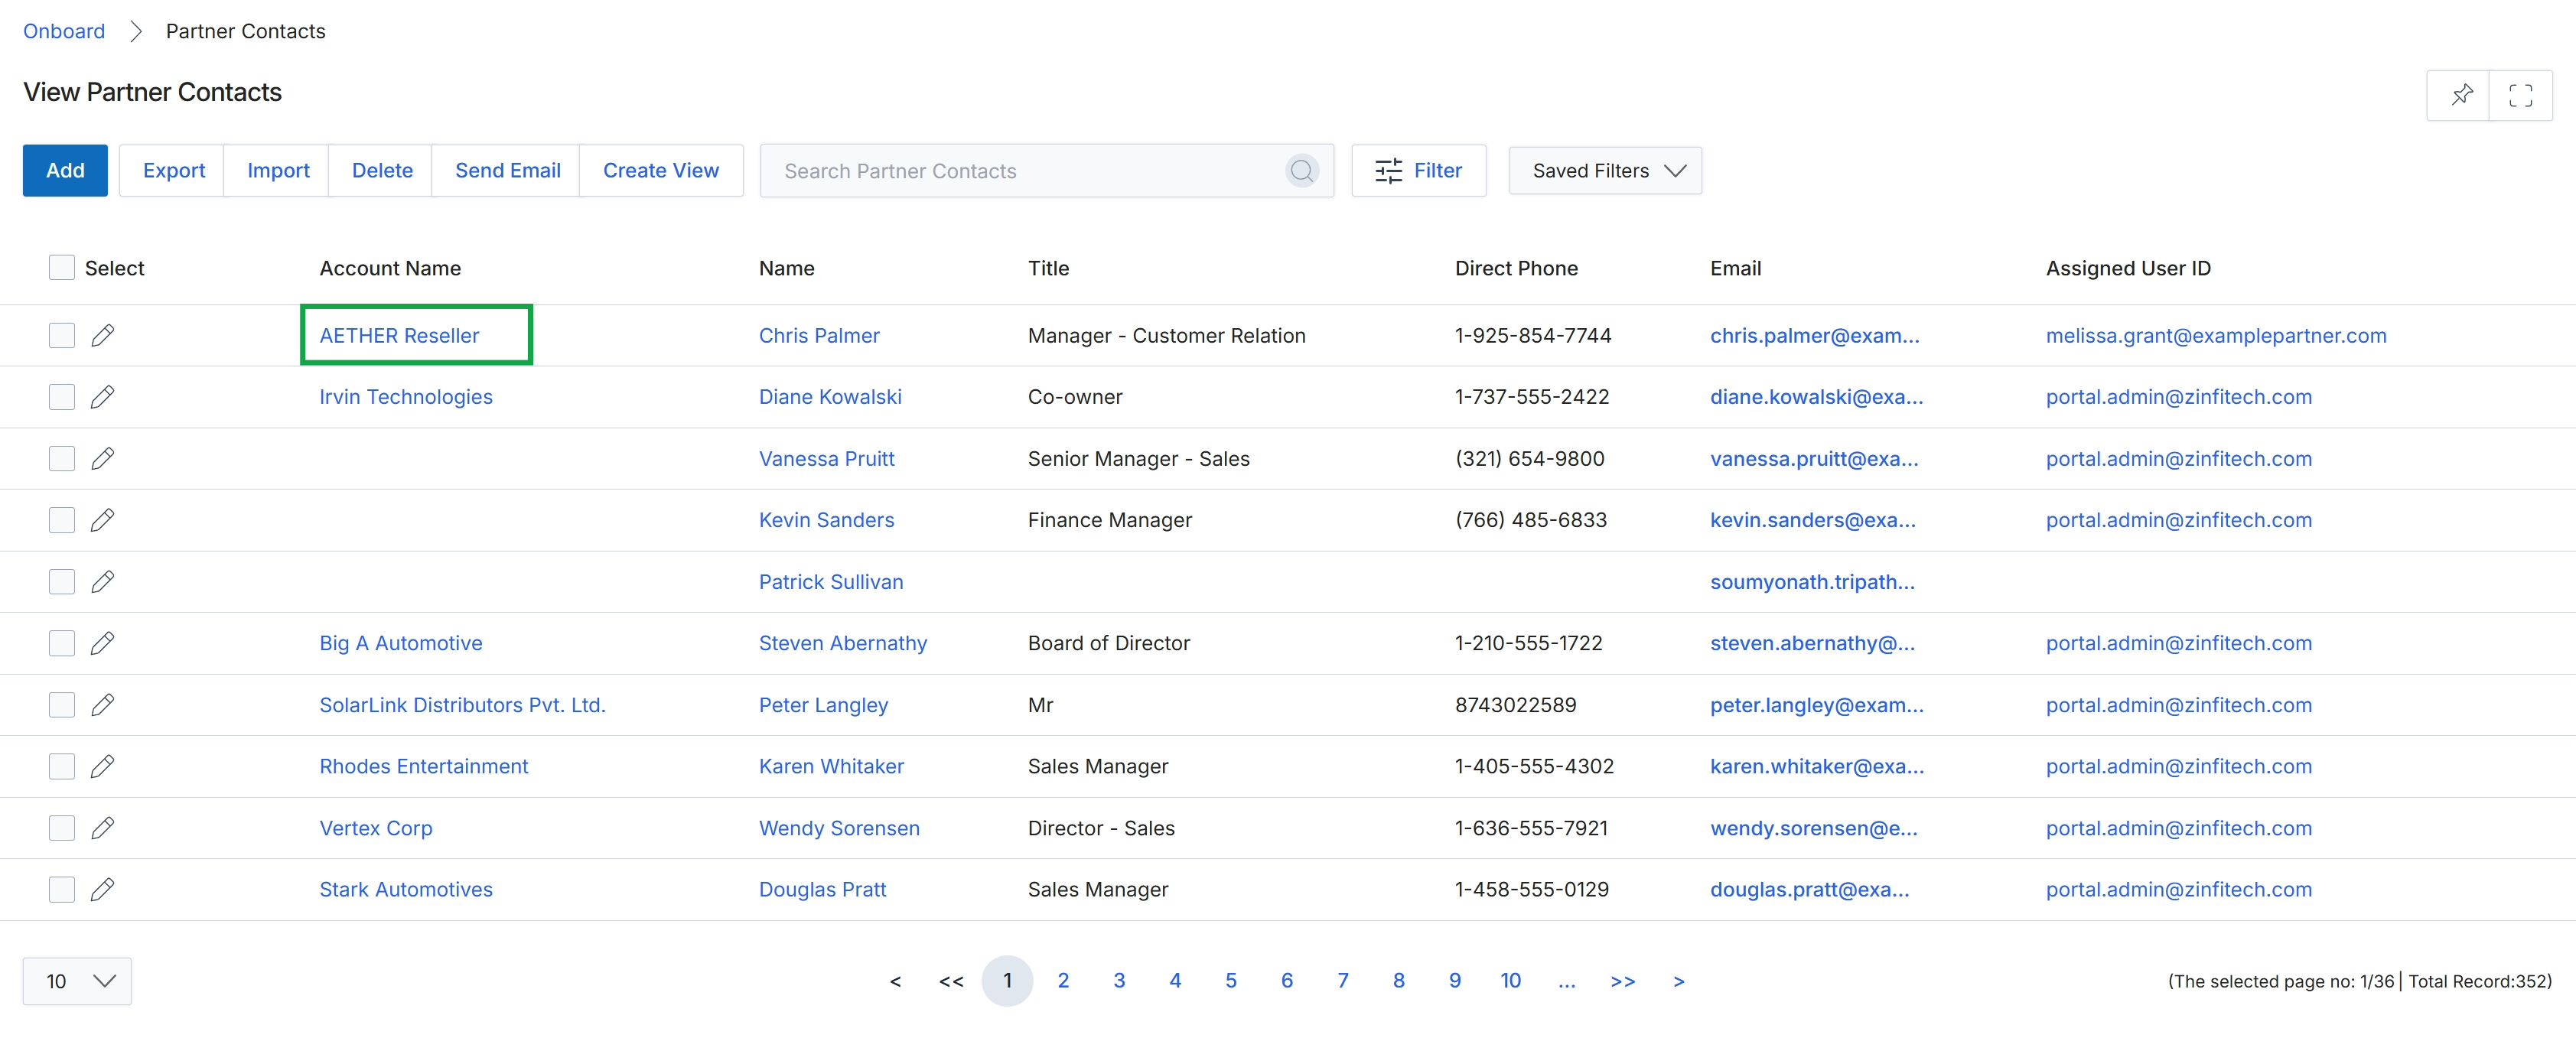The image size is (2576, 1064).
Task: Click the single previous-page arrow <
Action: pos(895,981)
